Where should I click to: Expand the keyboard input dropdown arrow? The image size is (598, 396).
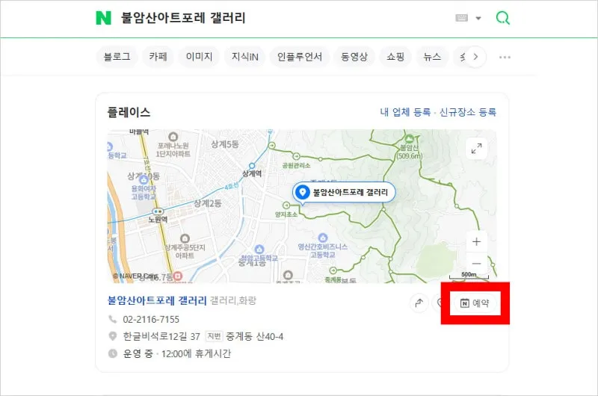[x=478, y=18]
